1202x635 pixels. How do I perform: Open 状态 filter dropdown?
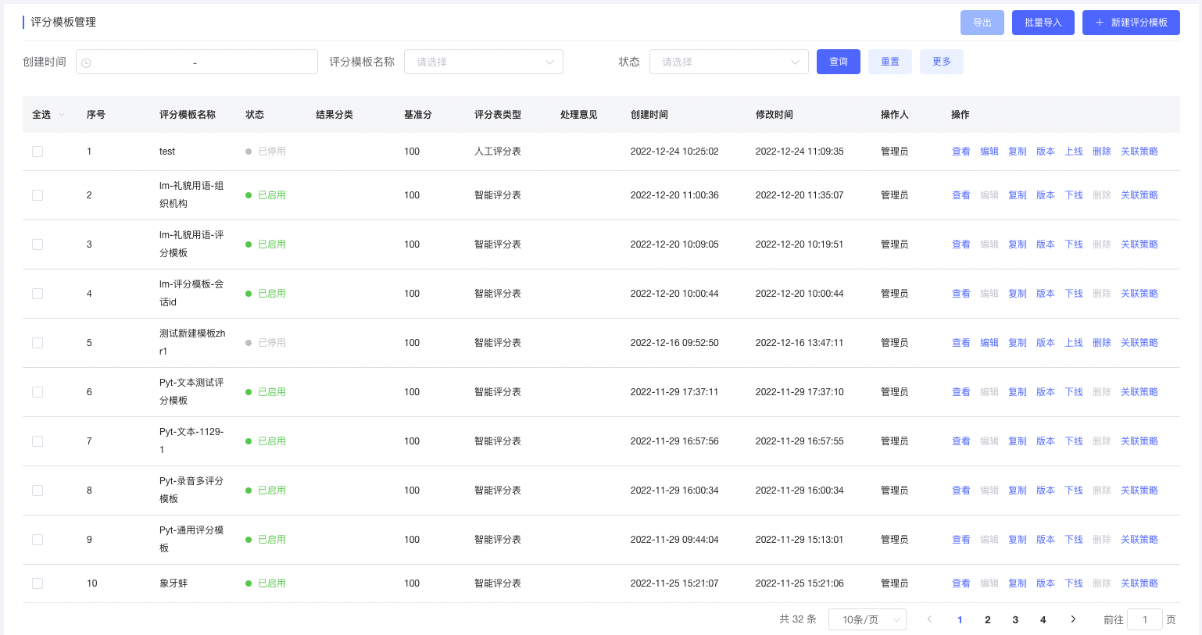coord(729,62)
